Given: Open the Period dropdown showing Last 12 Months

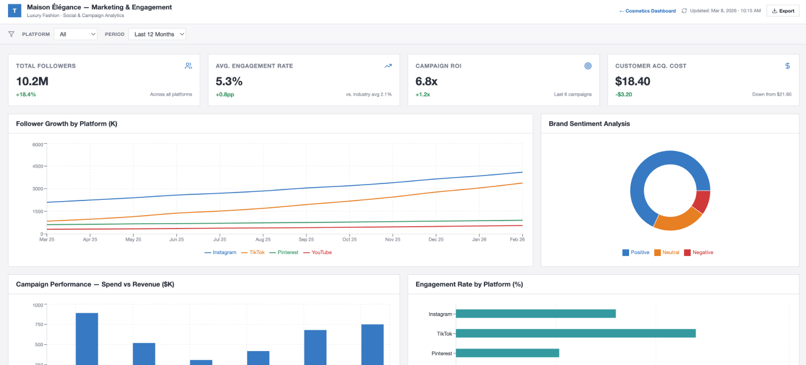Looking at the screenshot, I should pos(157,34).
